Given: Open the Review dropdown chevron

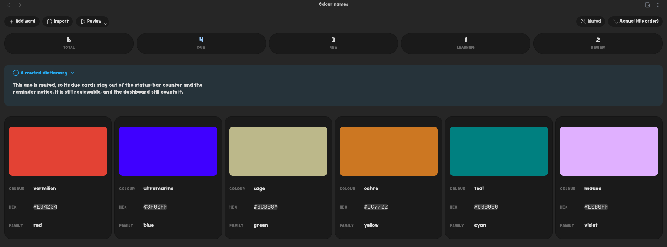Looking at the screenshot, I should pyautogui.click(x=106, y=24).
